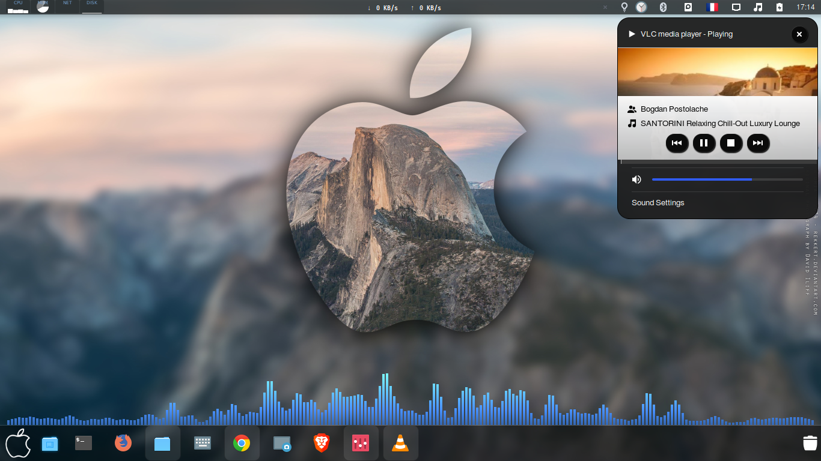Click the upload speed 0 KB/s indicator

tap(426, 8)
